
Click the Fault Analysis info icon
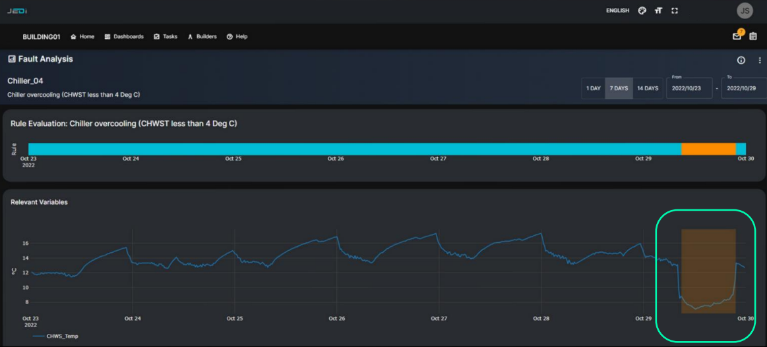coord(741,60)
